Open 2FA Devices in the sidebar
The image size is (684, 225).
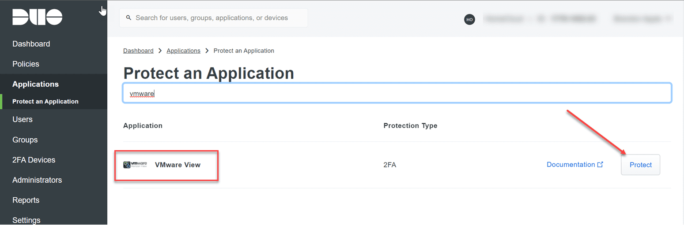coord(34,160)
